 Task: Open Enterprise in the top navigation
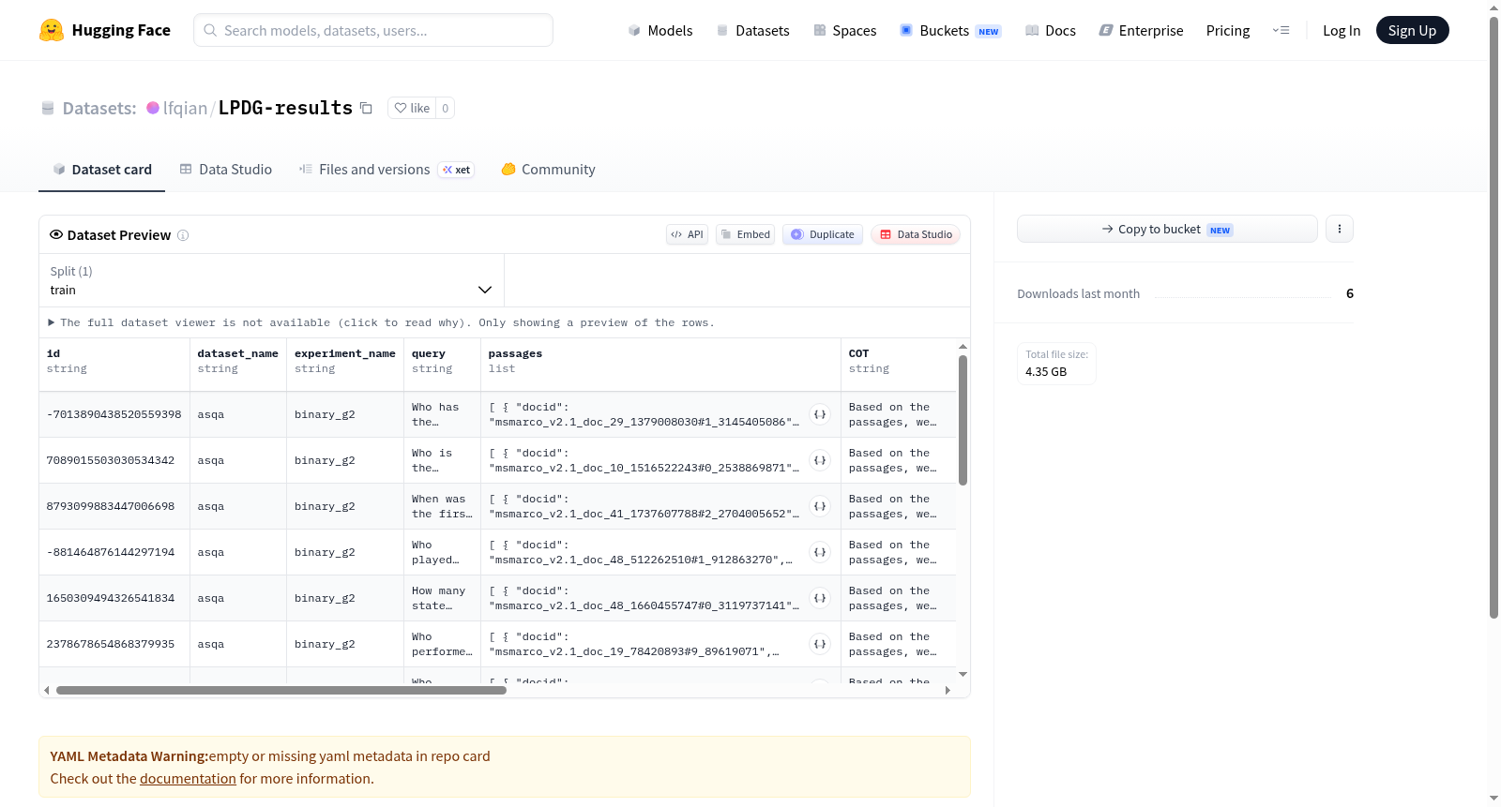[x=1141, y=30]
